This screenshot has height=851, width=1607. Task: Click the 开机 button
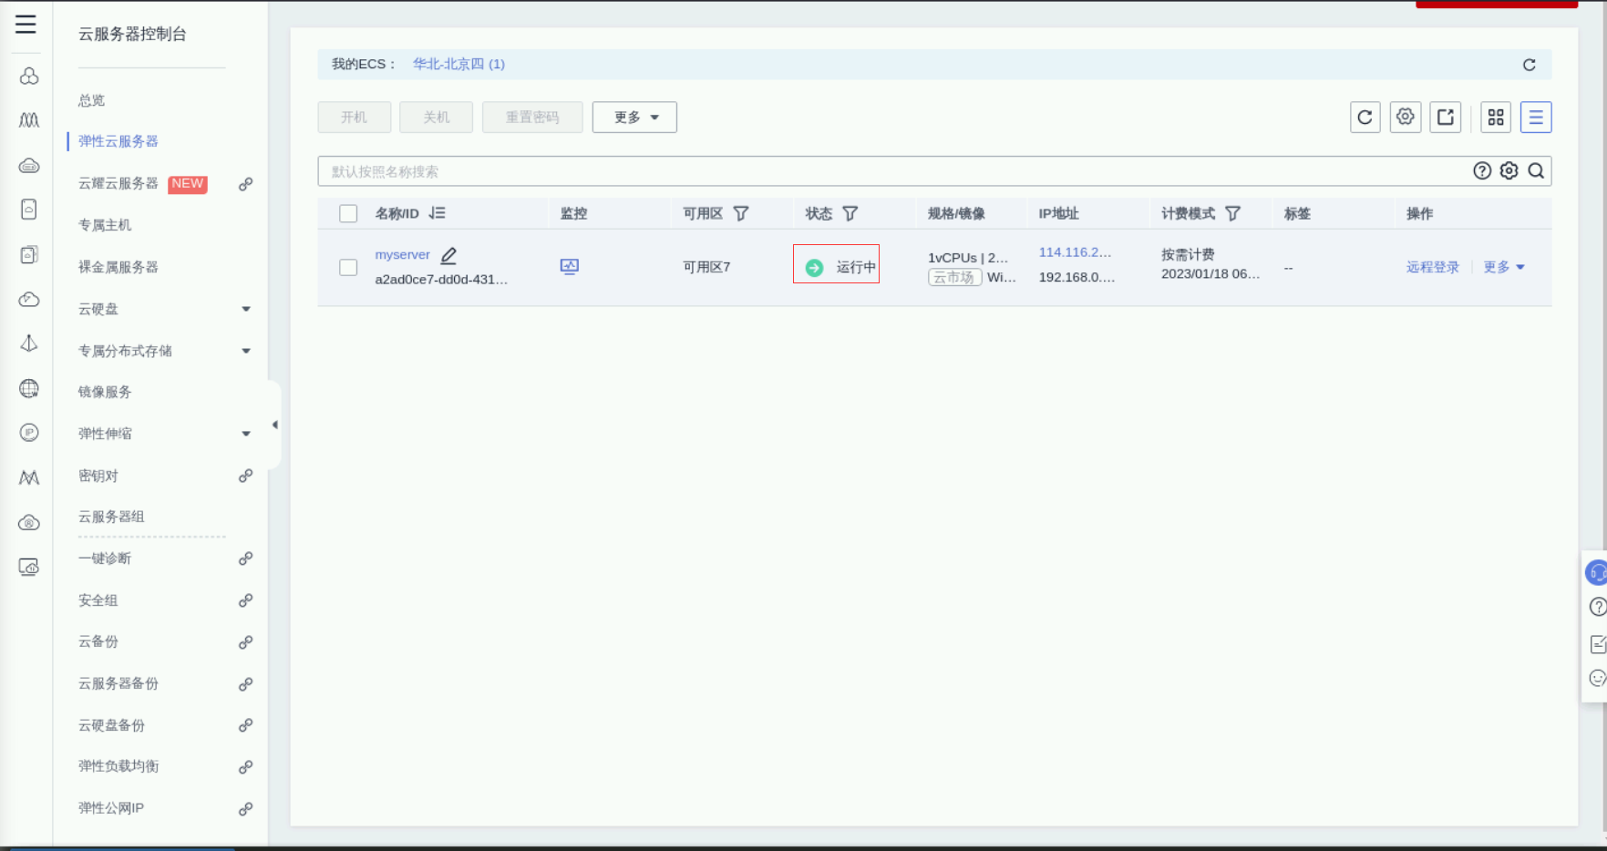click(x=355, y=118)
